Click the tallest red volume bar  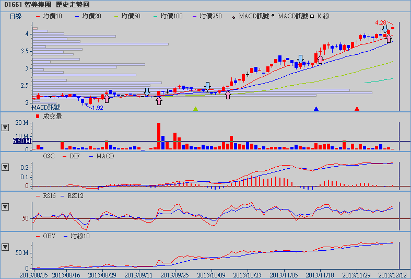click(x=158, y=136)
